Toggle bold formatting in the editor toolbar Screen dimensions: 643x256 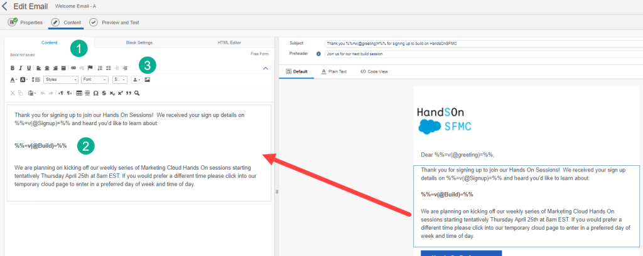[13, 68]
